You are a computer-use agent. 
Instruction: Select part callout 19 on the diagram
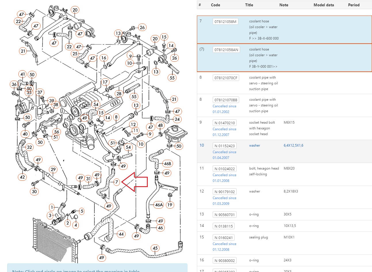170,205
